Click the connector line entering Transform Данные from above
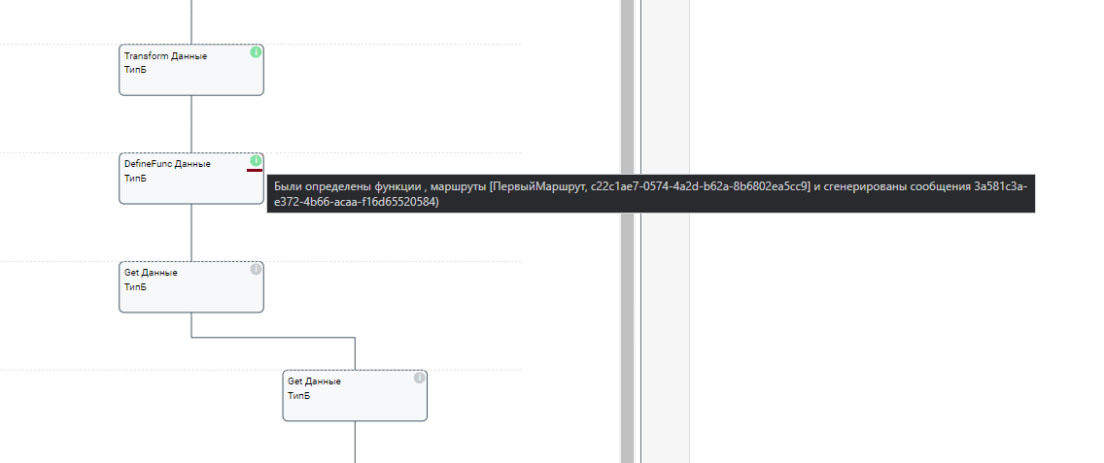 click(191, 21)
